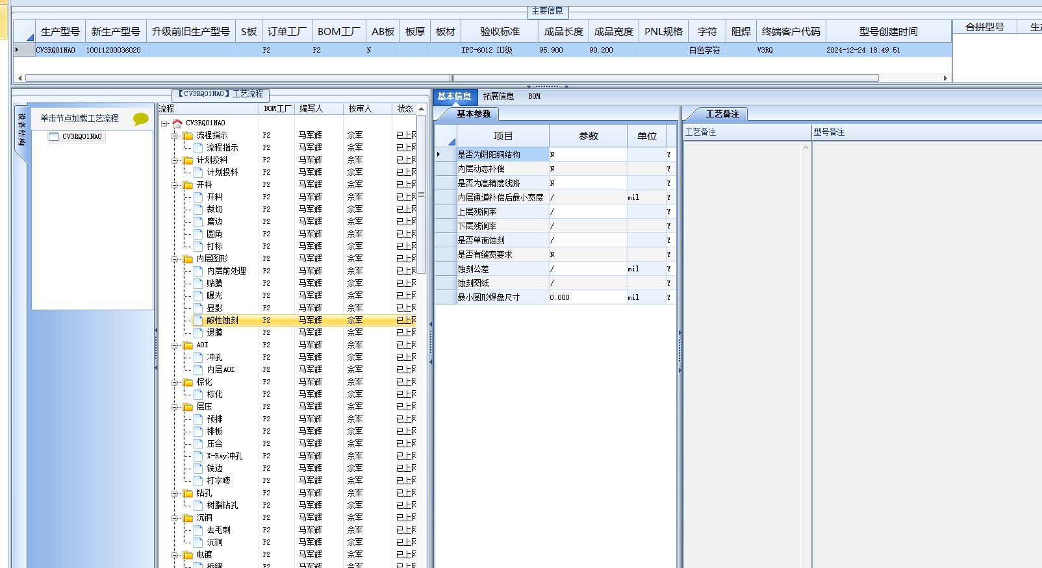Click the 计划投料 folder icon
The width and height of the screenshot is (1042, 568).
click(188, 160)
